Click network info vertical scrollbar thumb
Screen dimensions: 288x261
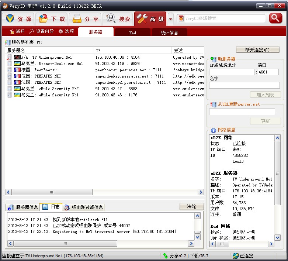click(278, 173)
